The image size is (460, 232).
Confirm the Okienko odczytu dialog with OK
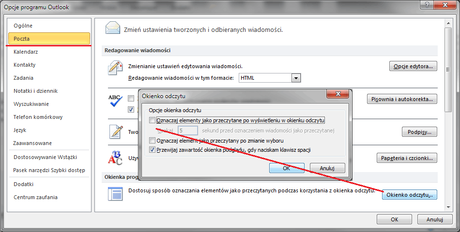pos(287,168)
